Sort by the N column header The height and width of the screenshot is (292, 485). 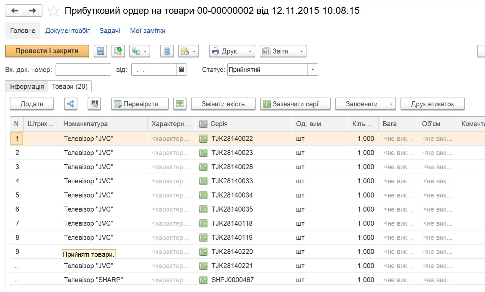point(17,124)
